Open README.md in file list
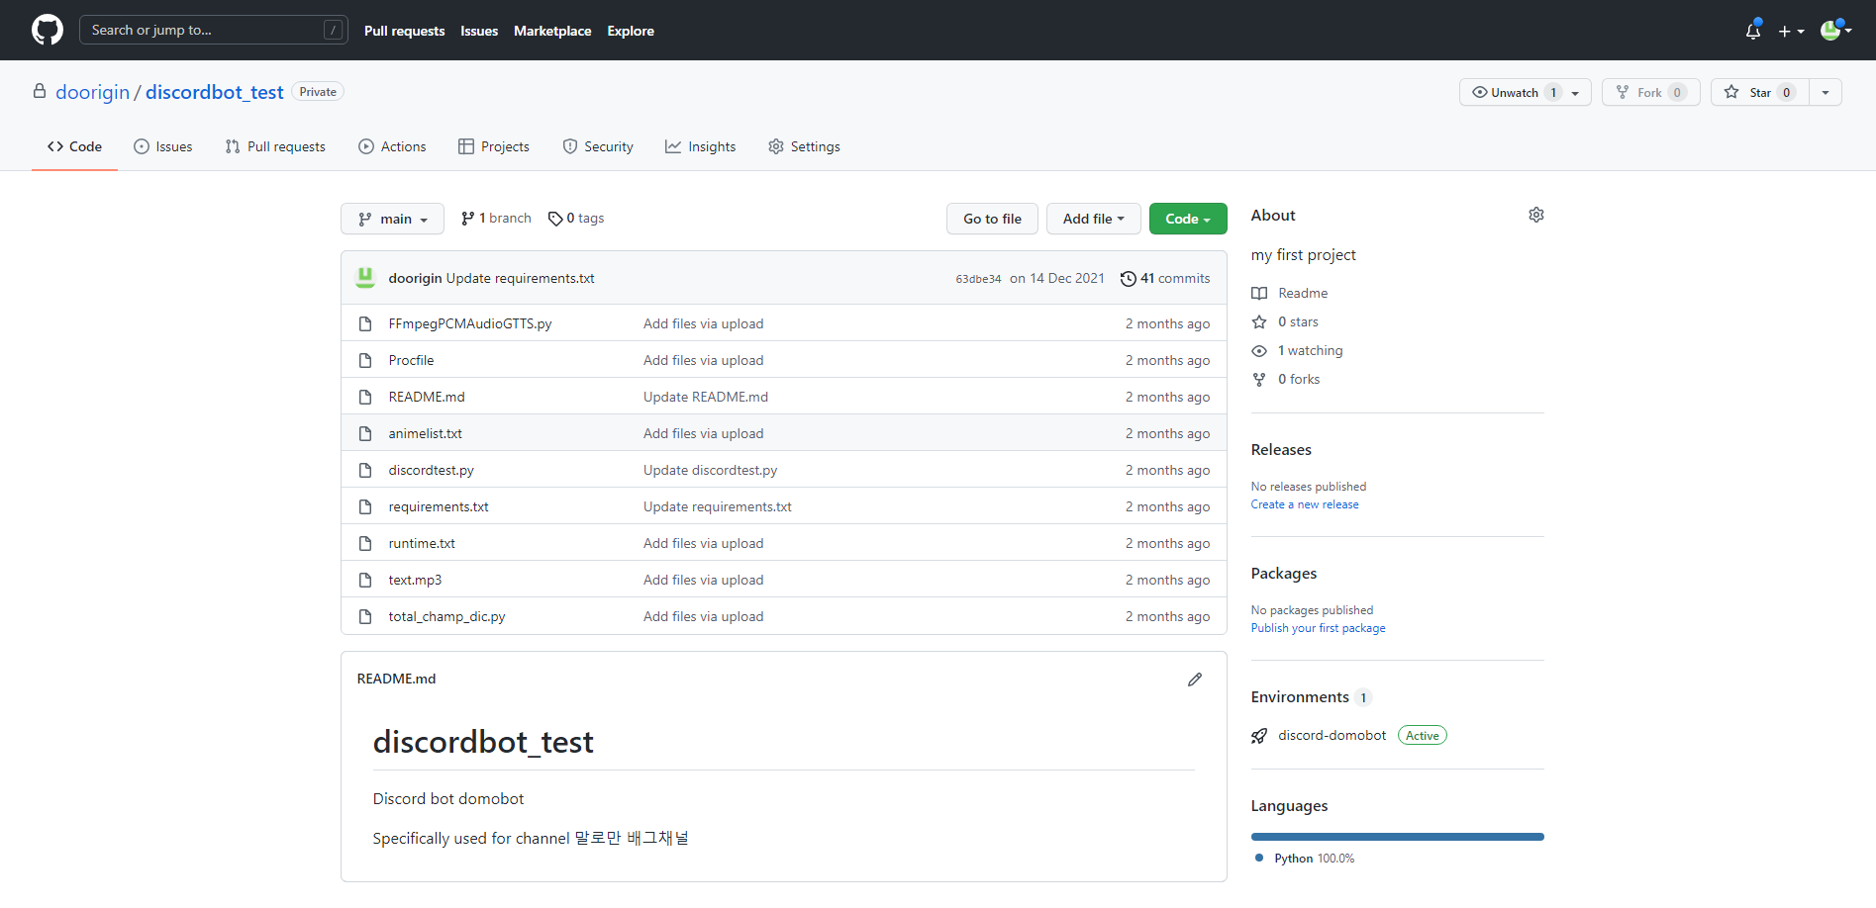 pyautogui.click(x=427, y=397)
